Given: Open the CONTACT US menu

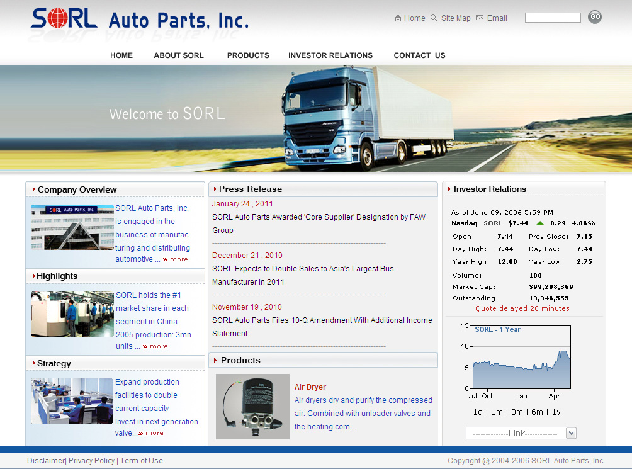Looking at the screenshot, I should click(419, 55).
